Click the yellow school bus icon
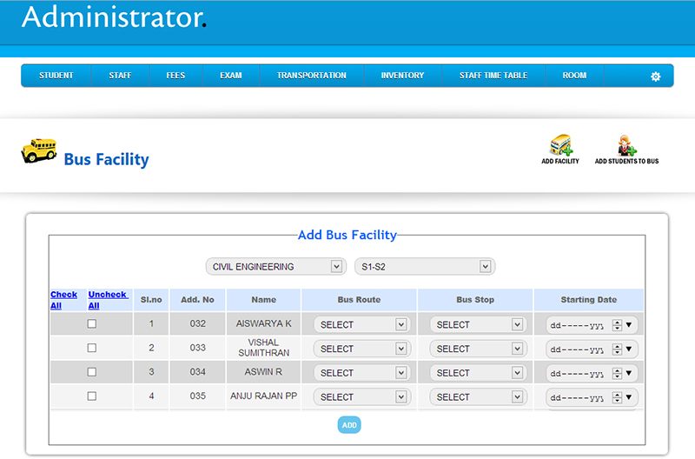This screenshot has width=695, height=459. tap(38, 151)
